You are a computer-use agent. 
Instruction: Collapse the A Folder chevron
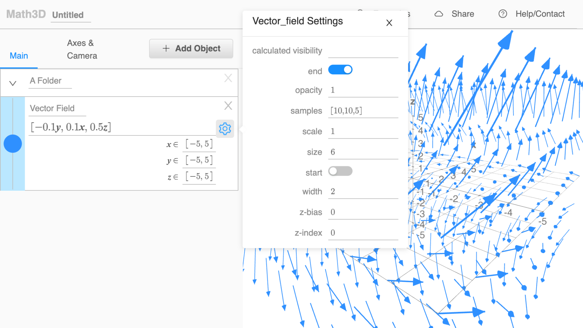(13, 83)
